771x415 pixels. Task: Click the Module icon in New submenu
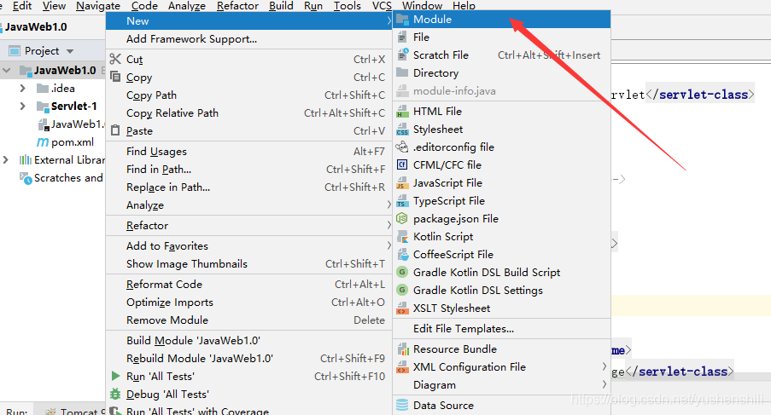pos(402,20)
